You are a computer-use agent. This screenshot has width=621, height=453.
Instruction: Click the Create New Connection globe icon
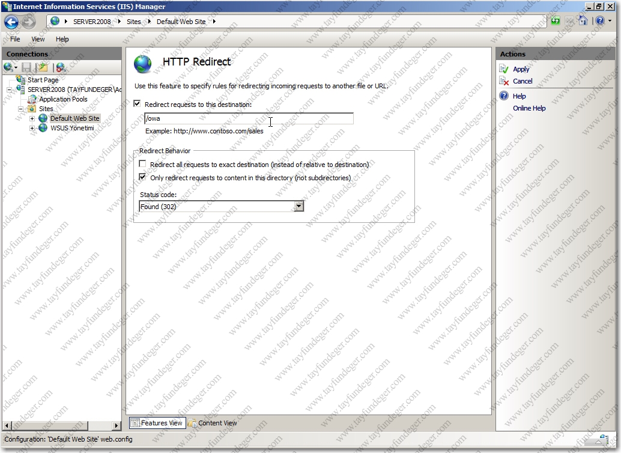pos(8,67)
